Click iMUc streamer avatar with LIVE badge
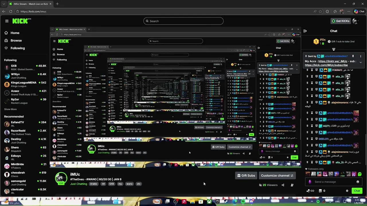367x206 pixels. pos(61,178)
